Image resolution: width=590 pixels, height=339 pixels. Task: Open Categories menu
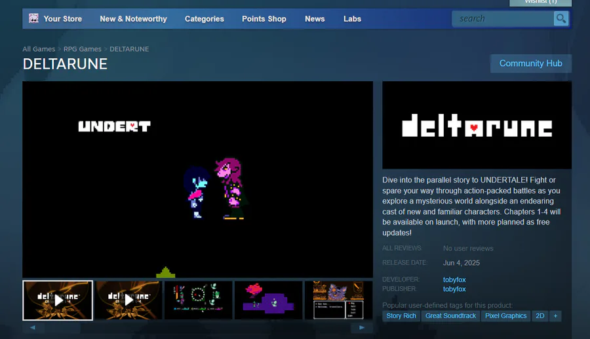click(x=205, y=19)
